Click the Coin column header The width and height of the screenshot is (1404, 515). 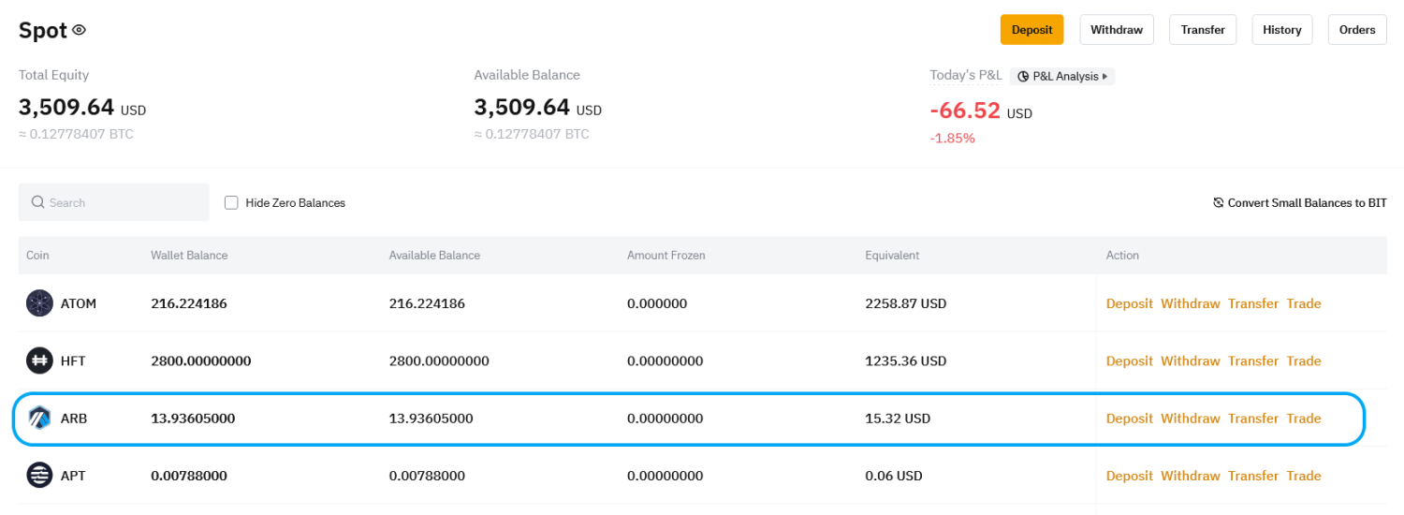pyautogui.click(x=37, y=255)
